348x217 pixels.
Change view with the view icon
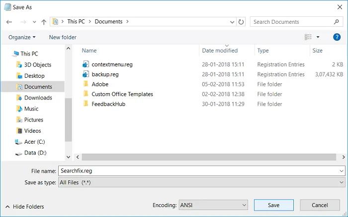click(x=308, y=37)
